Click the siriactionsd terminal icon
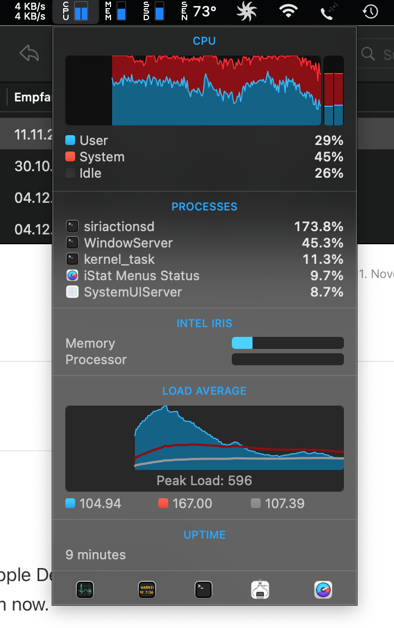Screen dimensions: 394x628 [x=72, y=226]
